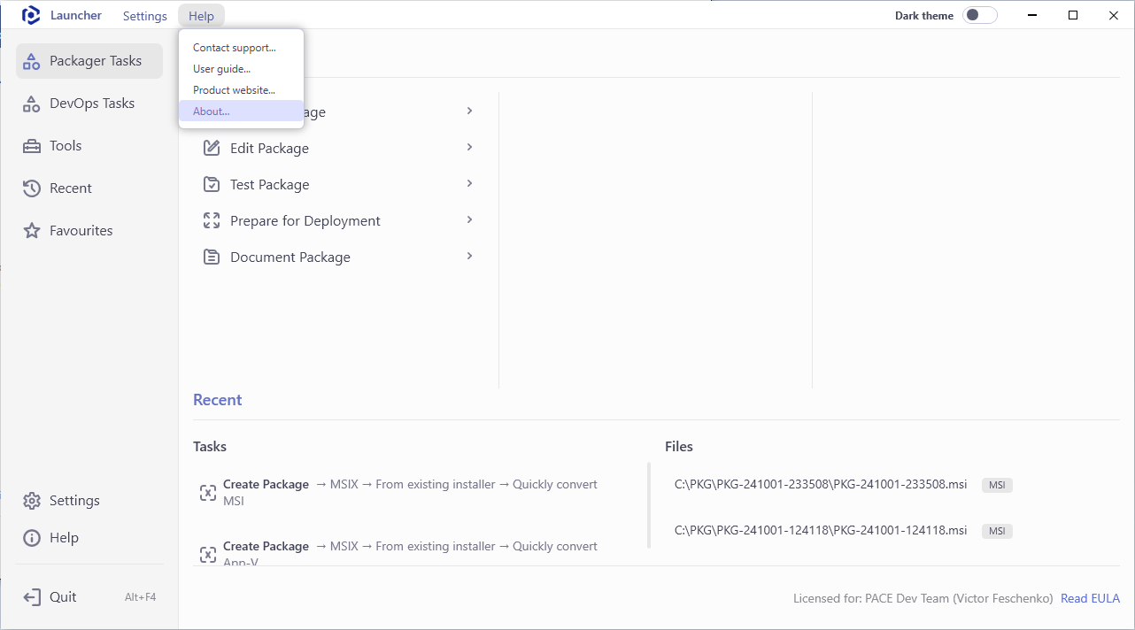The height and width of the screenshot is (630, 1135).
Task: Quit the application from sidebar
Action: (89, 597)
